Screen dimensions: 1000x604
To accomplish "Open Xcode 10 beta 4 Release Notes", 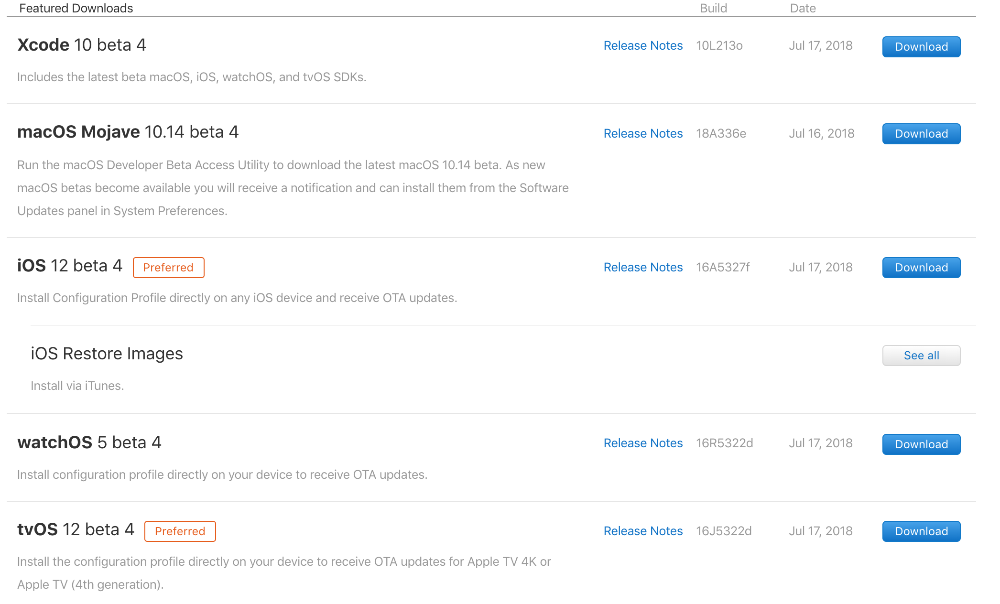I will coord(643,45).
